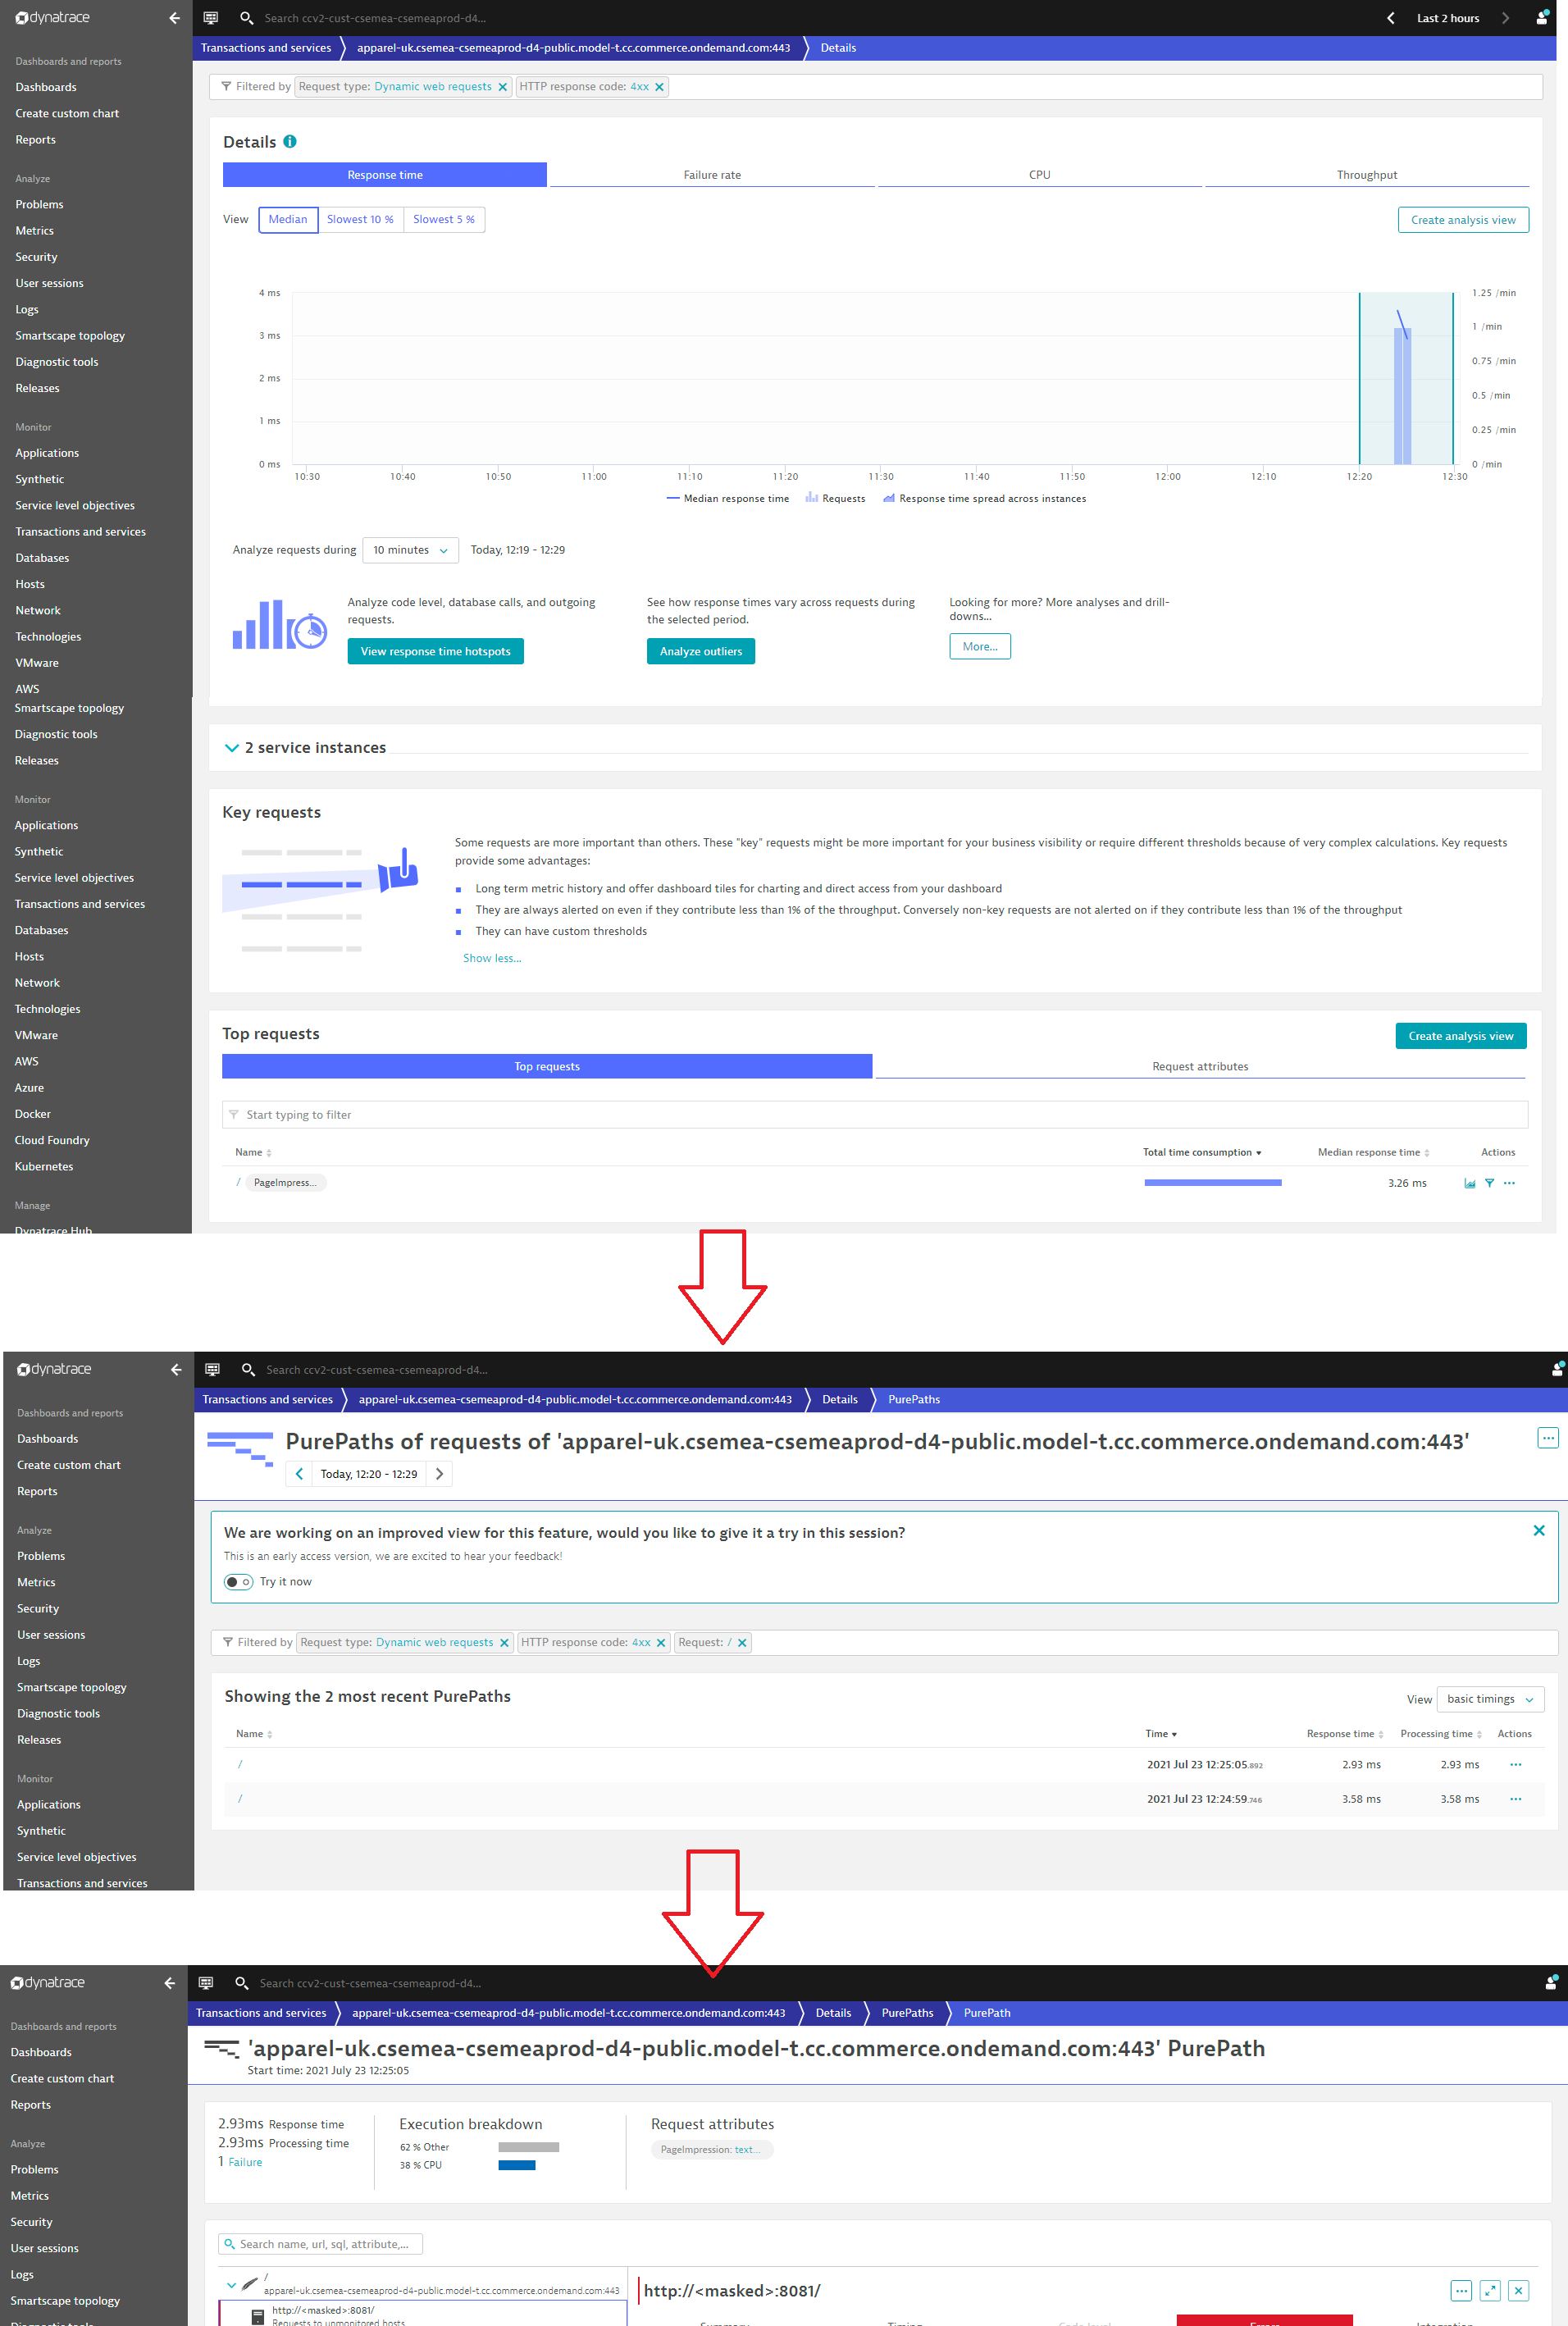Switch to the Failure rate tab
This screenshot has height=2326, width=1568.
[x=712, y=175]
